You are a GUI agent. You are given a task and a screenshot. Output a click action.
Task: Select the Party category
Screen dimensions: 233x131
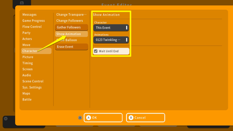[27, 33]
